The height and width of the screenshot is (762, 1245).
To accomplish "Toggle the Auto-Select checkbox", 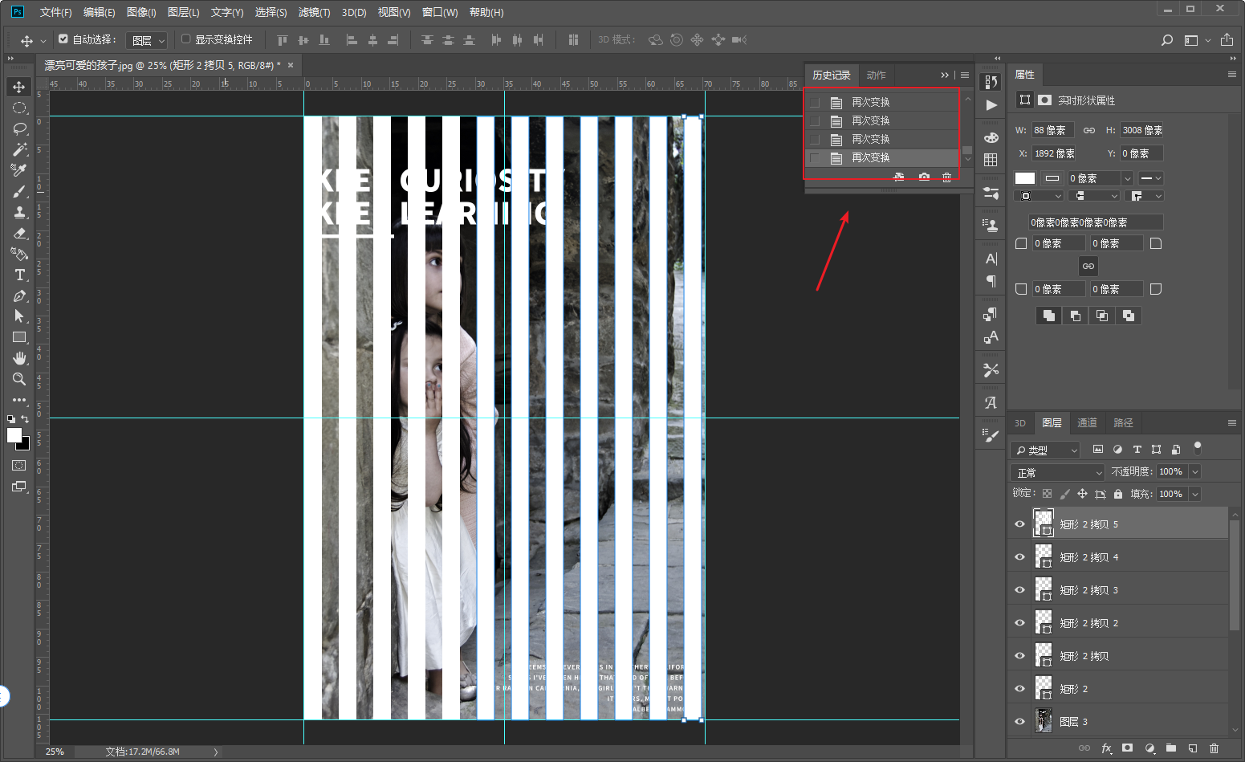I will (x=63, y=39).
